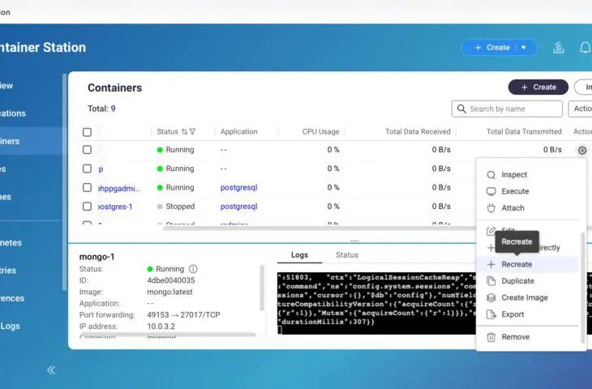Open the Actions dropdown beside search

pos(581,109)
